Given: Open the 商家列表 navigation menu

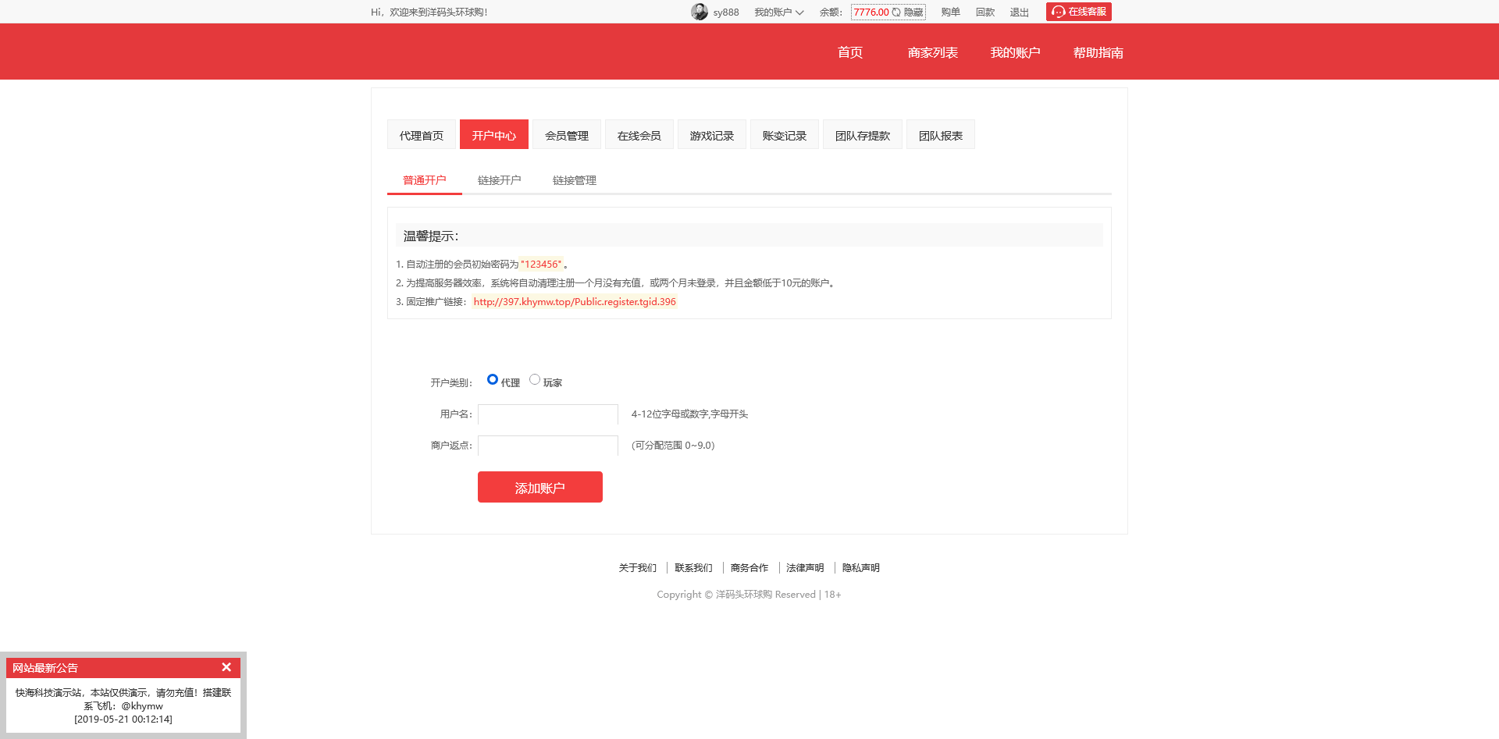Looking at the screenshot, I should pos(932,52).
